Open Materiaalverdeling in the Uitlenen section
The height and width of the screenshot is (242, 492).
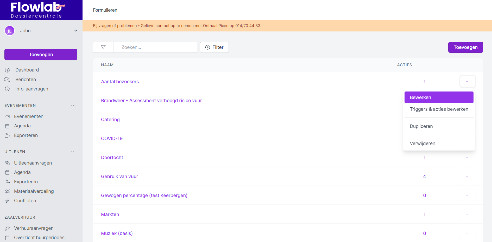34,191
